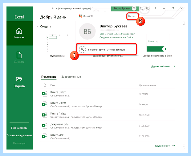Image resolution: width=191 pixels, height=156 pixels.
Task: Select the Пустая книга template thumbnail
Action: [57, 43]
